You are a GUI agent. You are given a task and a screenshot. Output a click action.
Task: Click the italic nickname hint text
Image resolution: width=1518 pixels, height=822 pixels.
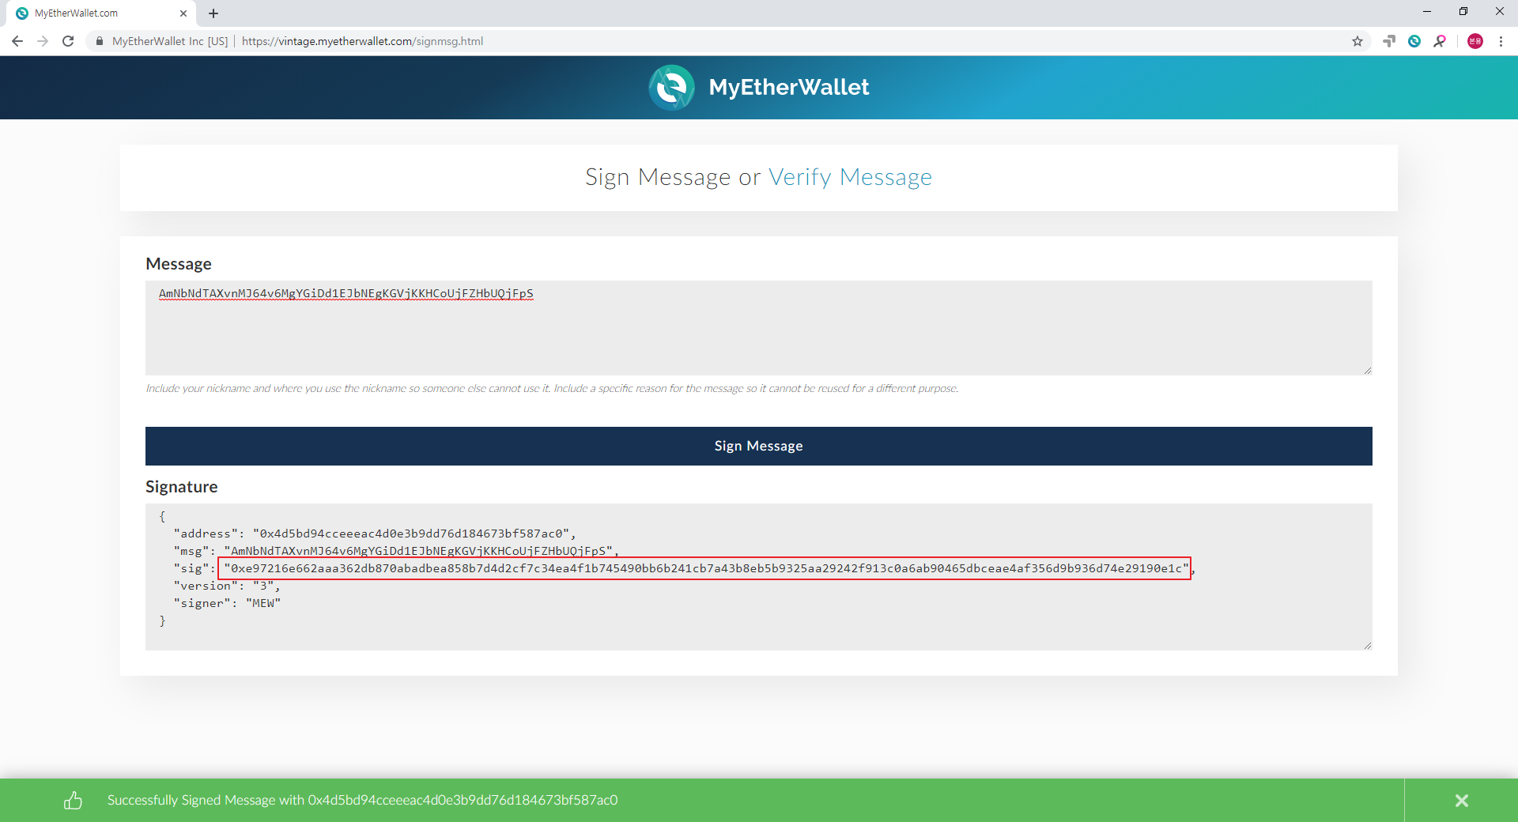[x=552, y=388]
